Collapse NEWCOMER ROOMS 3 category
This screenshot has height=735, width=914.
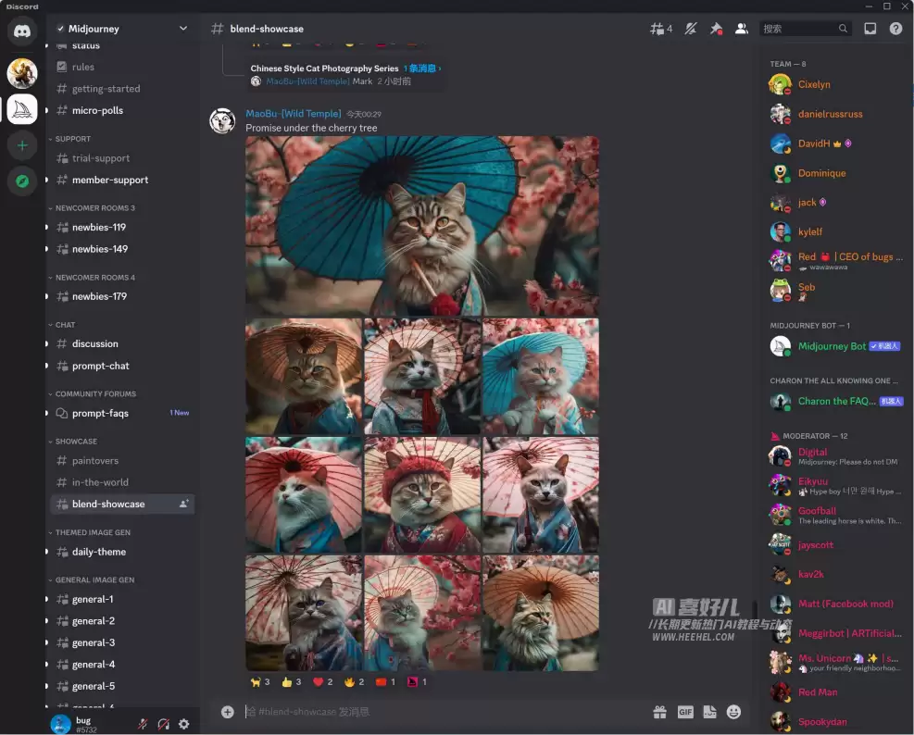(92, 208)
